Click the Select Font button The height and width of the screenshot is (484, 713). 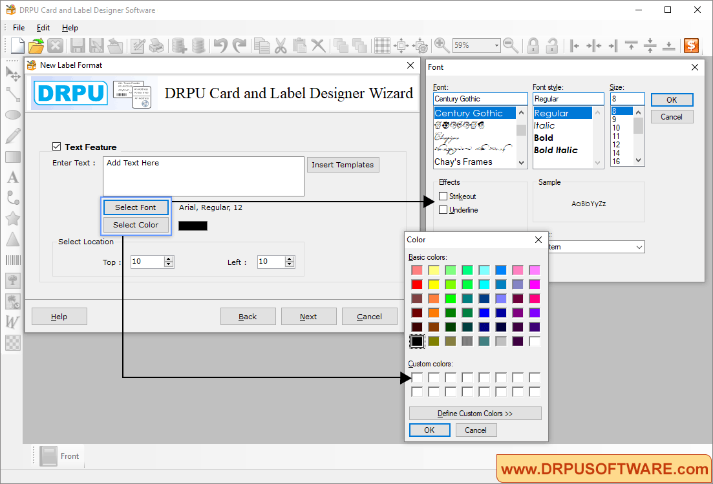pos(136,207)
